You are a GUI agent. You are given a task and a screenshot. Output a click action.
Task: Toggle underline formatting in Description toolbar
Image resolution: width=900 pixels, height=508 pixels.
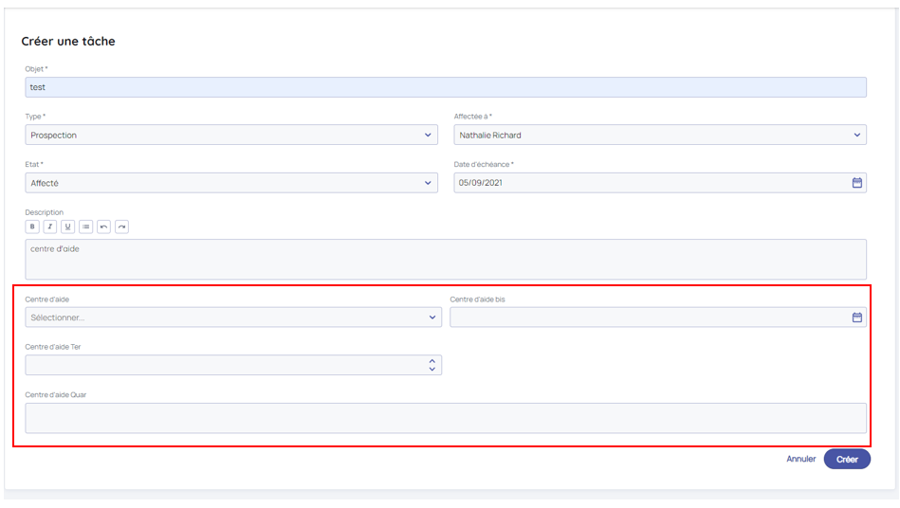[x=67, y=227]
